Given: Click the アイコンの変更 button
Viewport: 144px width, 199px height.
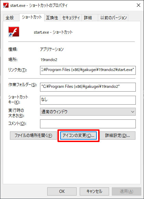Looking at the screenshot, I should [x=78, y=136].
